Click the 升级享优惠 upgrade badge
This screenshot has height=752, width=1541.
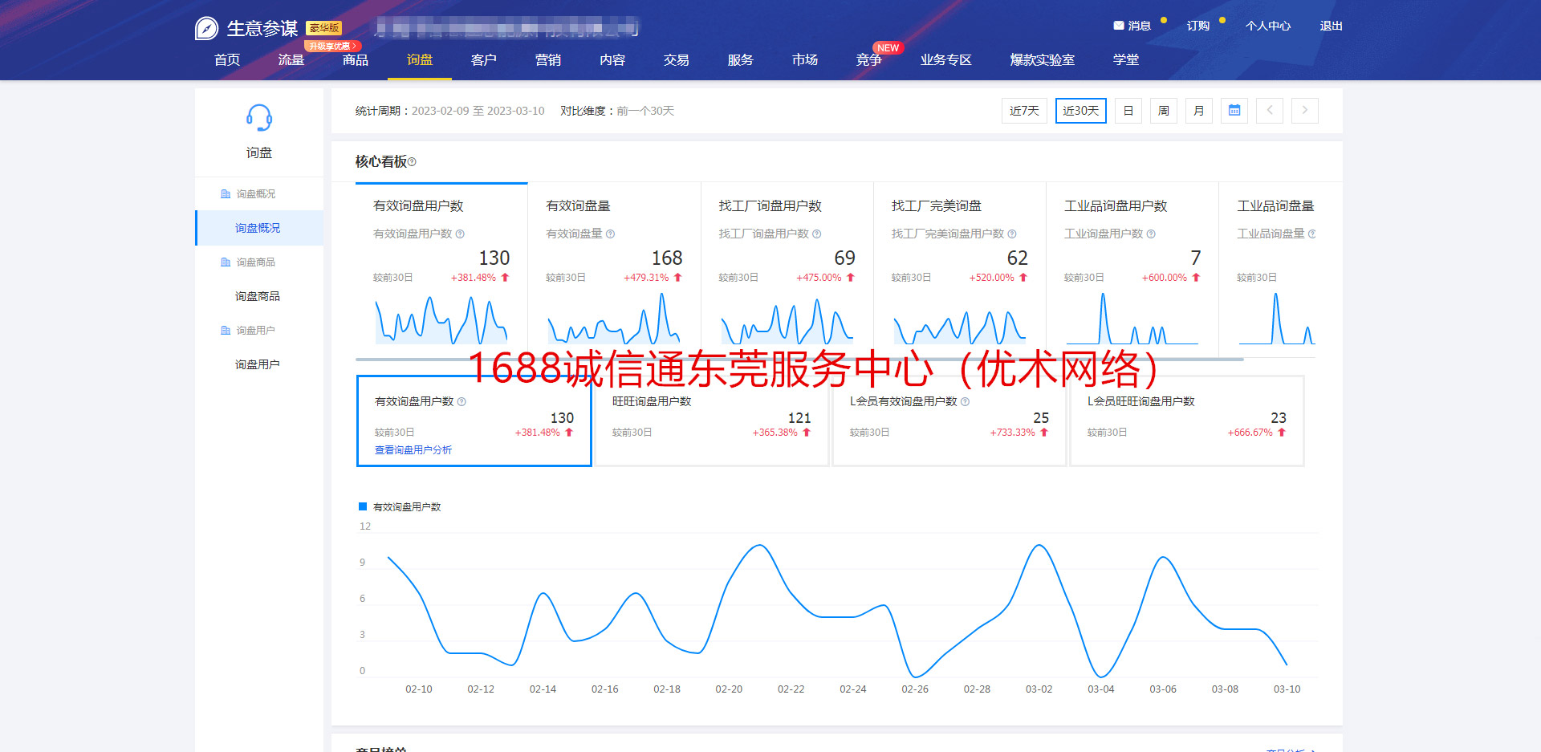331,47
